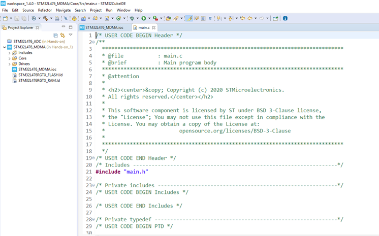Close the Project Explorer view
This screenshot has height=236, width=379.
coord(38,27)
